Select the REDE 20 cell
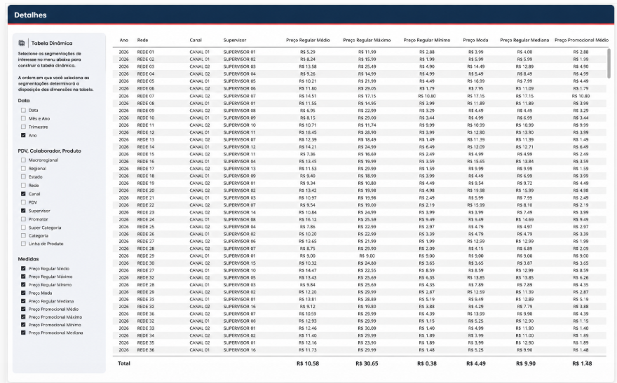 pos(146,190)
